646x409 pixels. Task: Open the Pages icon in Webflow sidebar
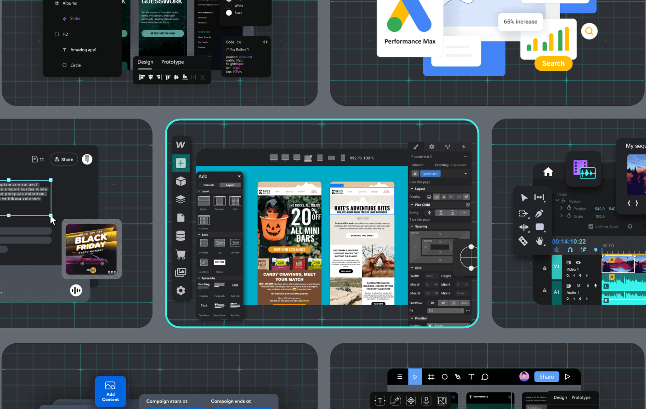coord(181,217)
